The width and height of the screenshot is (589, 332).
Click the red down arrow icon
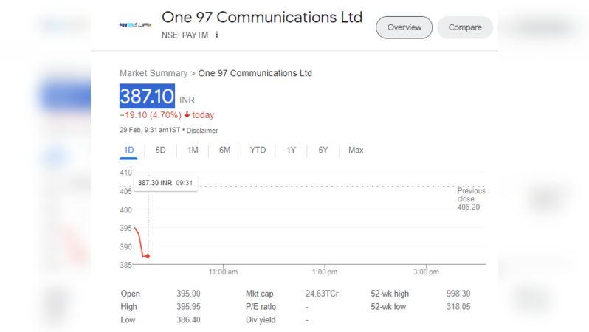(x=187, y=115)
